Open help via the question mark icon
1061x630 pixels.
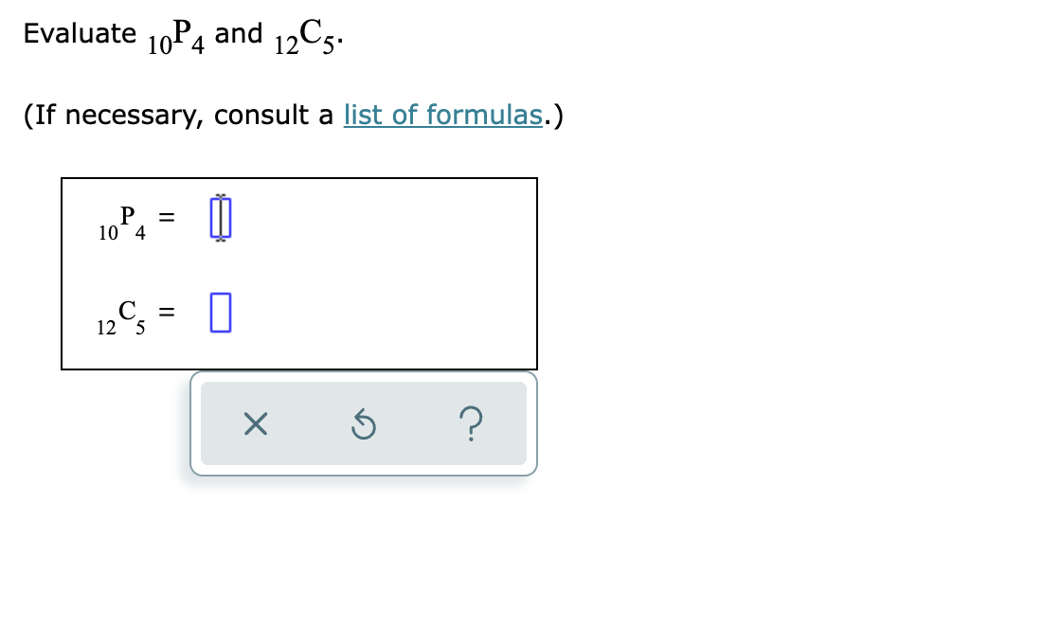tap(472, 424)
